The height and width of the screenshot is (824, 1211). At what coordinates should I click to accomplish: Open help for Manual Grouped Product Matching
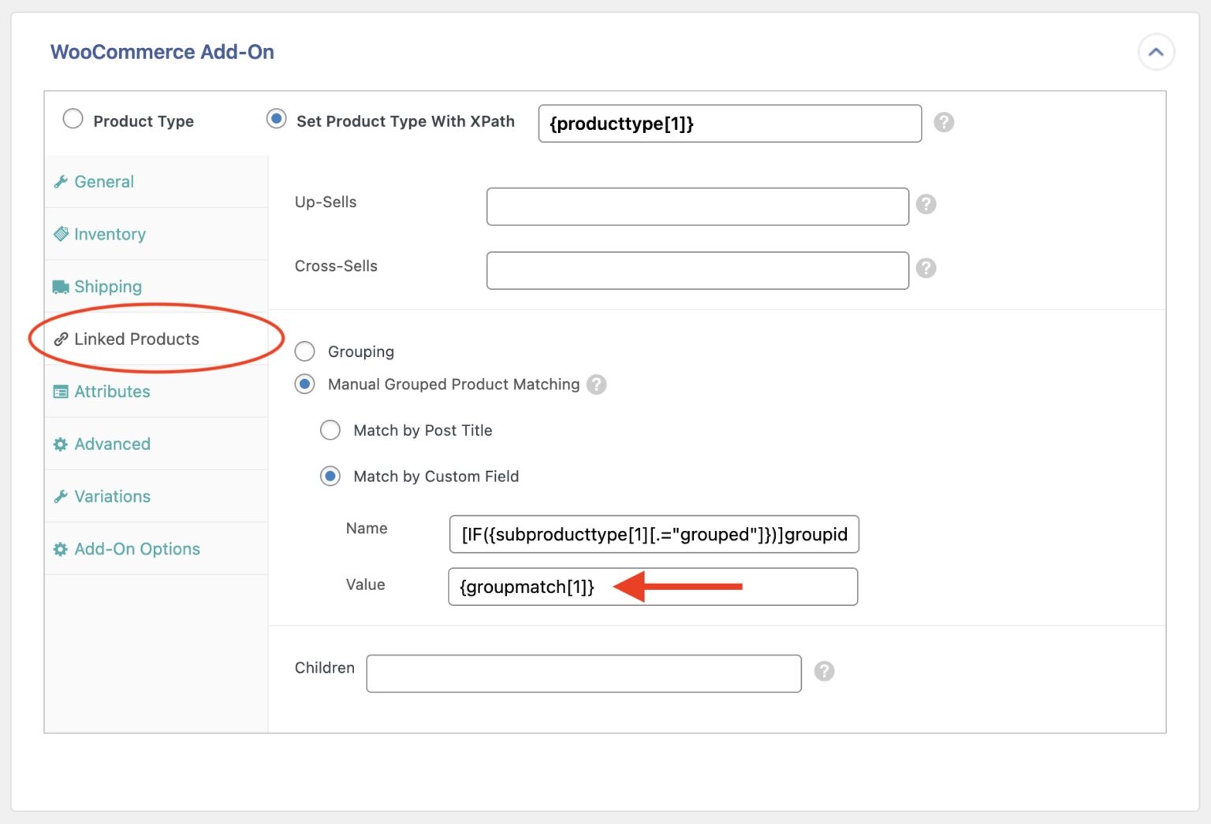(x=597, y=384)
